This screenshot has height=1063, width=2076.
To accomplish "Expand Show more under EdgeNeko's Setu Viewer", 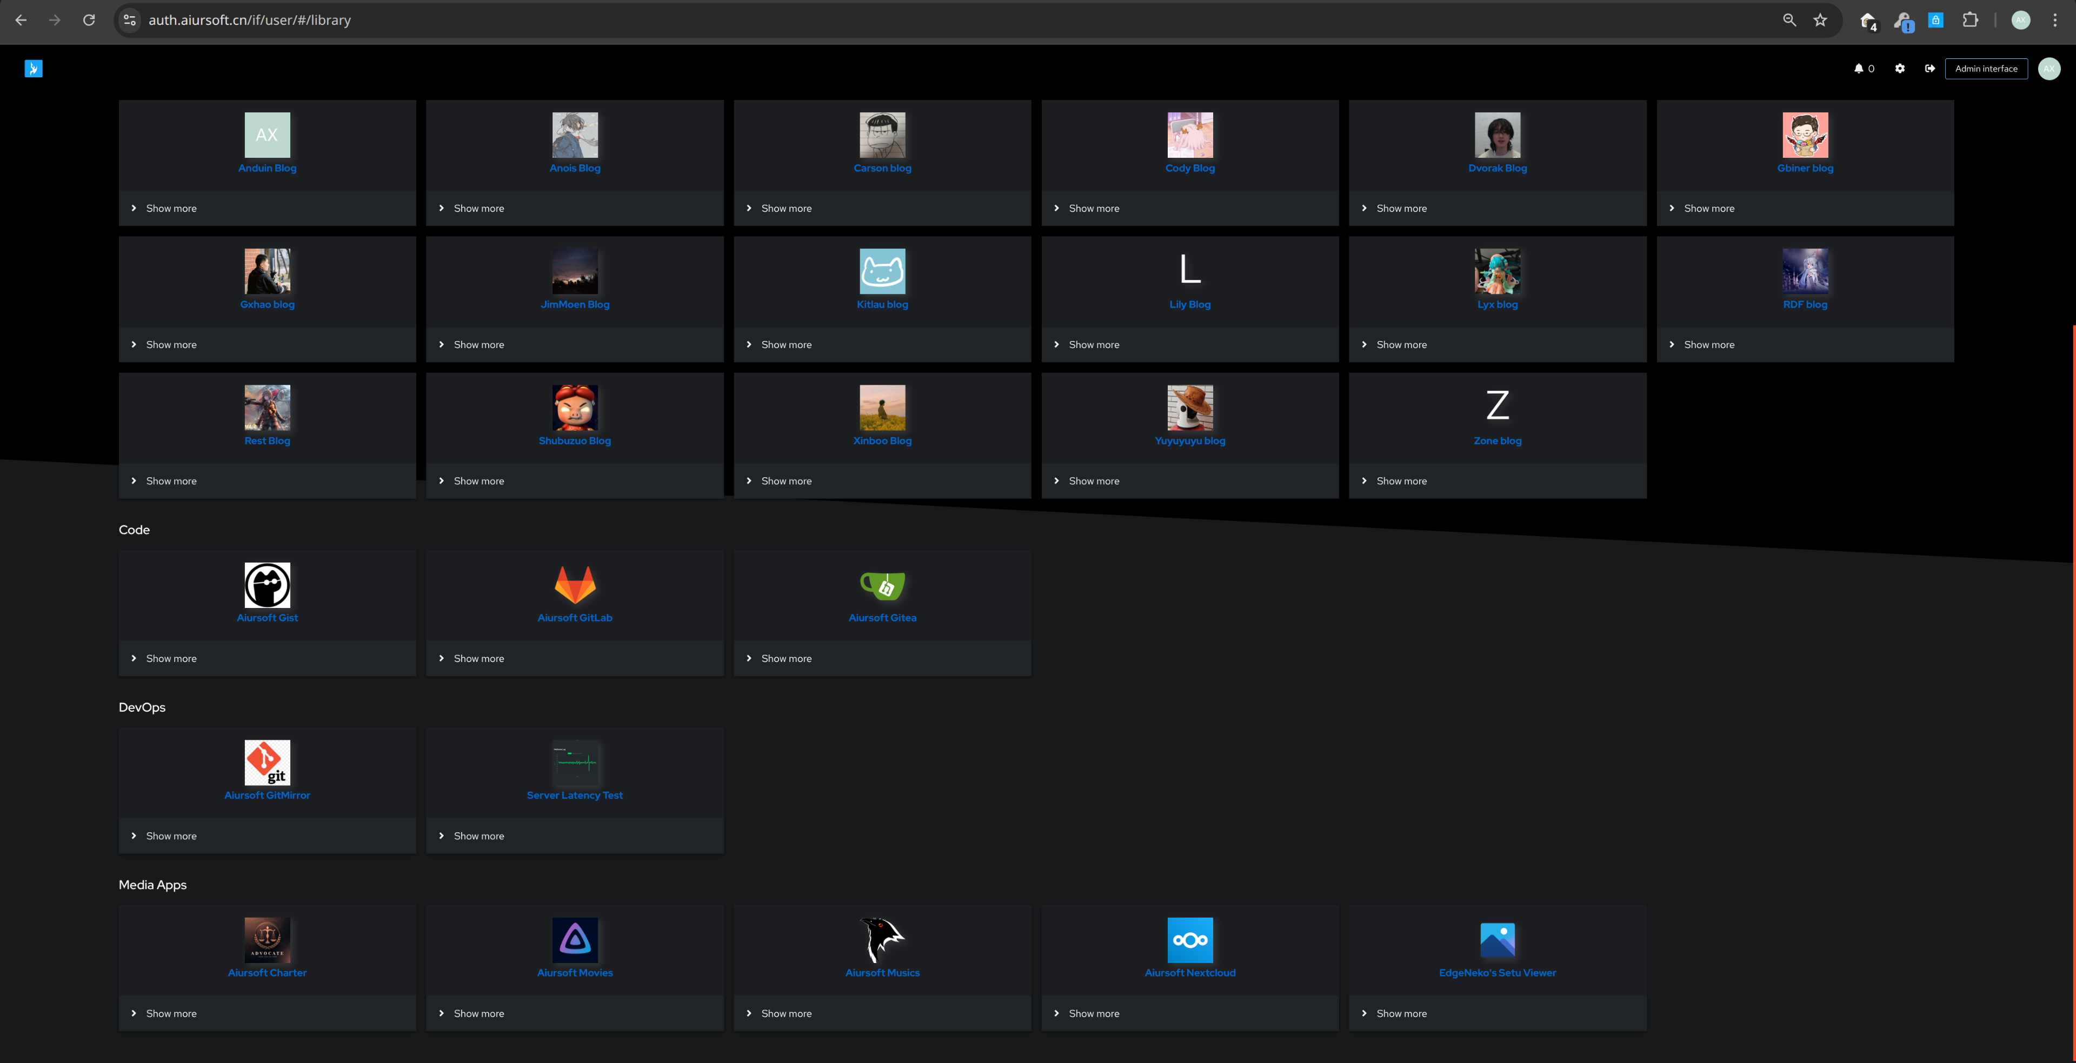I will point(1401,1014).
